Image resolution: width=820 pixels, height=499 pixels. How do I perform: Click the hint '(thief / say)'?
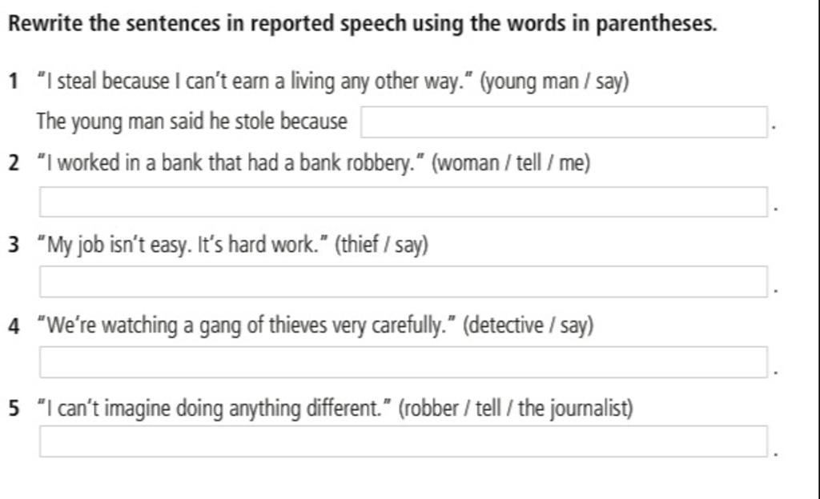point(381,245)
